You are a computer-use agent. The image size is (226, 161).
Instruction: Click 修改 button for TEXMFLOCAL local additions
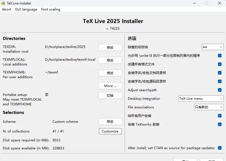(110, 60)
